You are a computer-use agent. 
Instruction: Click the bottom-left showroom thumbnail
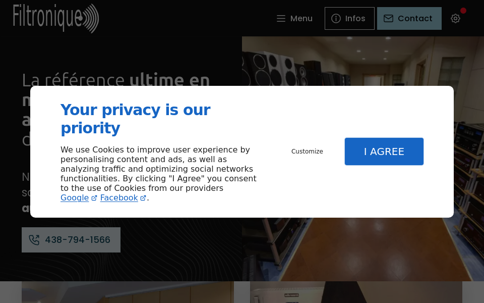click(128, 293)
